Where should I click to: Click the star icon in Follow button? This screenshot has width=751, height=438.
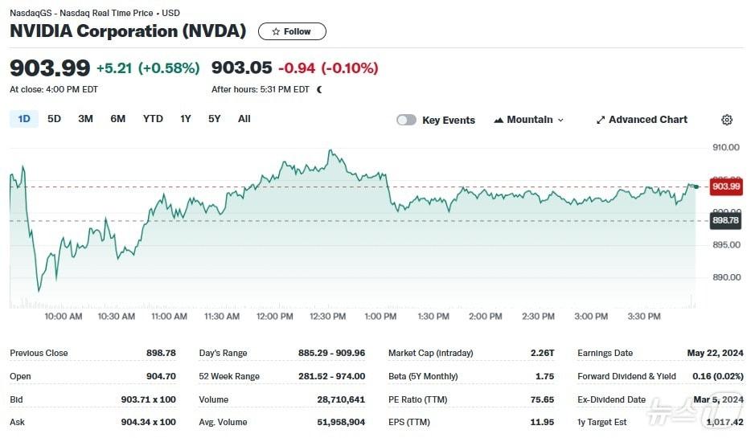pyautogui.click(x=276, y=31)
